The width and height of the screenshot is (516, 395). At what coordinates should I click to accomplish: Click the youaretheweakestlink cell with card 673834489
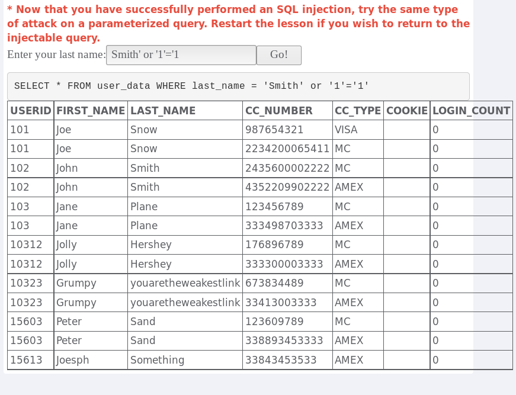(x=185, y=283)
